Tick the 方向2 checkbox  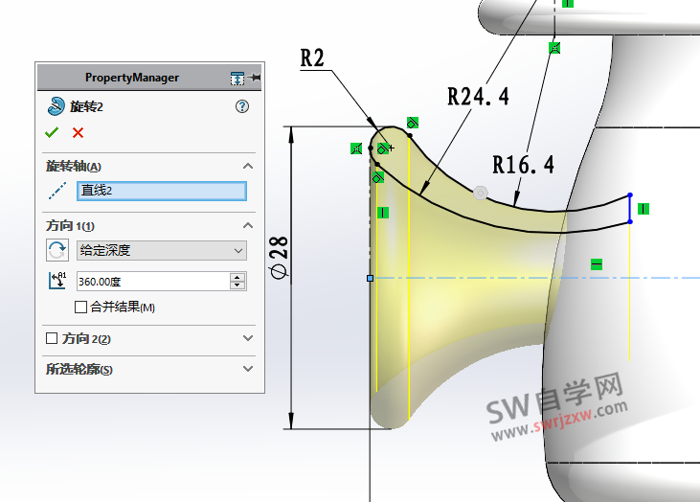(53, 339)
